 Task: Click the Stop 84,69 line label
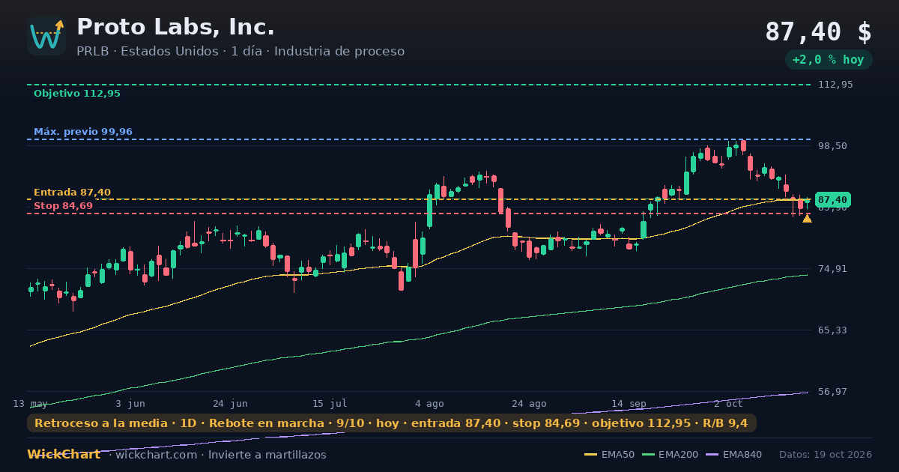click(x=64, y=206)
